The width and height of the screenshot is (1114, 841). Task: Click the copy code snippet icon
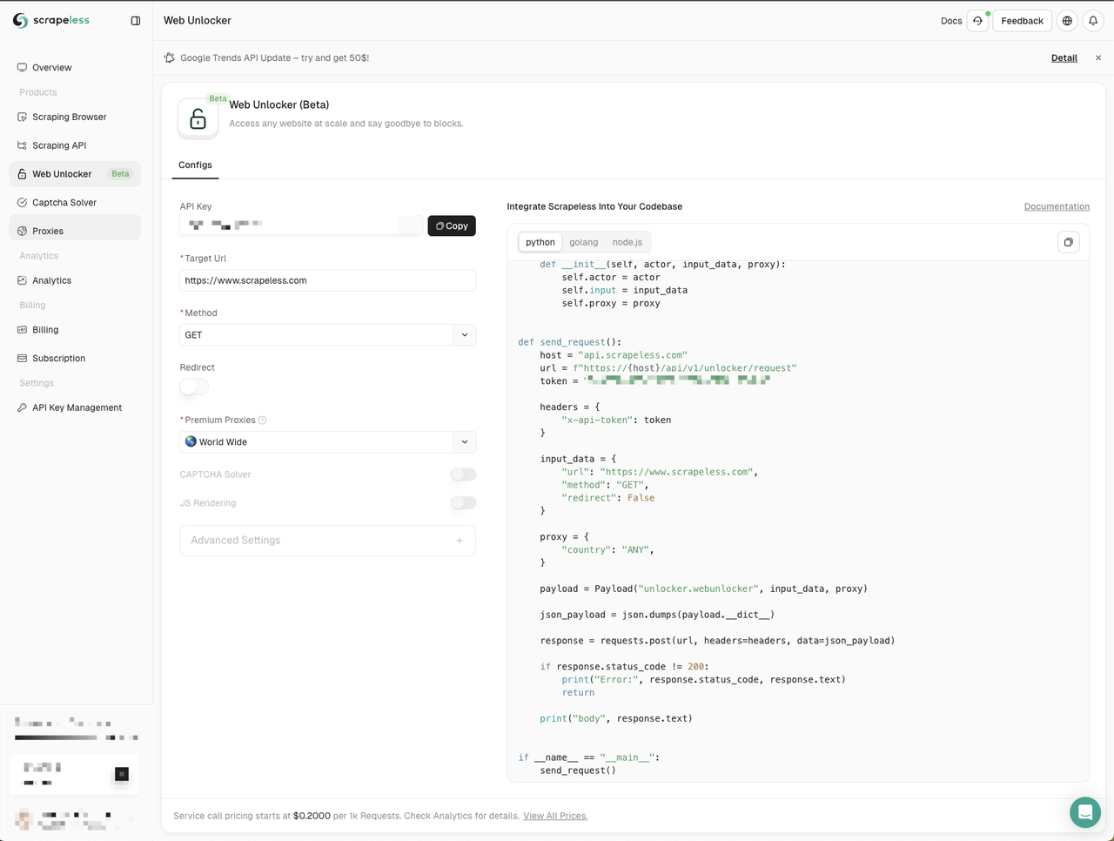1068,242
